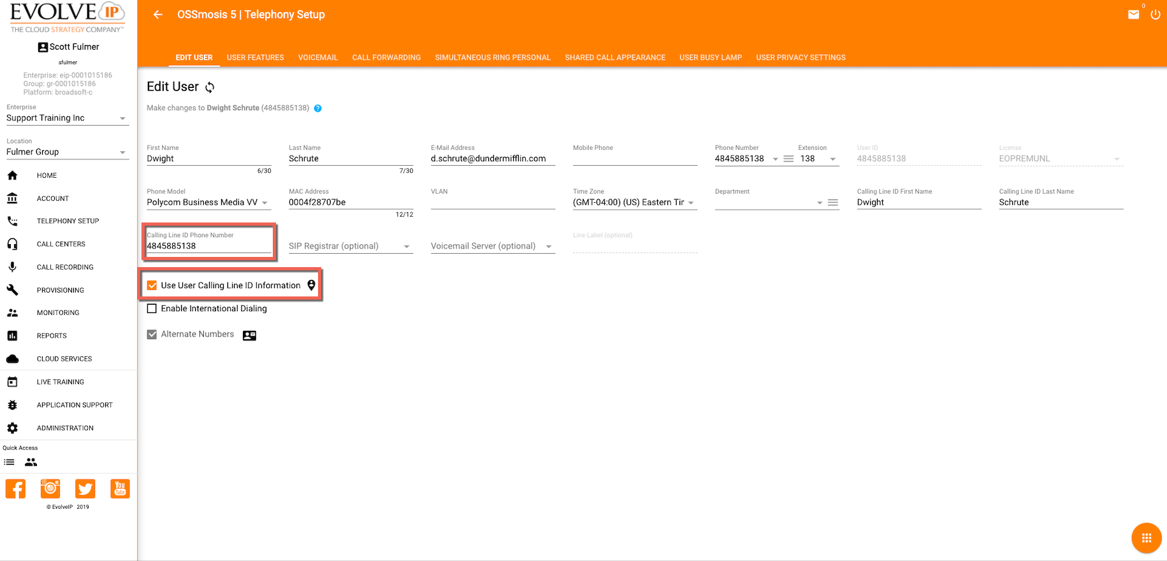Click the Calling Line ID Phone Number field
Image resolution: width=1167 pixels, height=561 pixels.
[x=208, y=246]
